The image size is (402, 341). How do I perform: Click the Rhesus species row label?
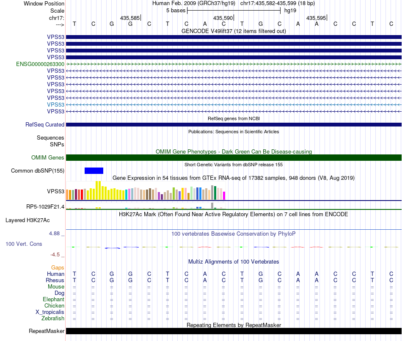55,280
